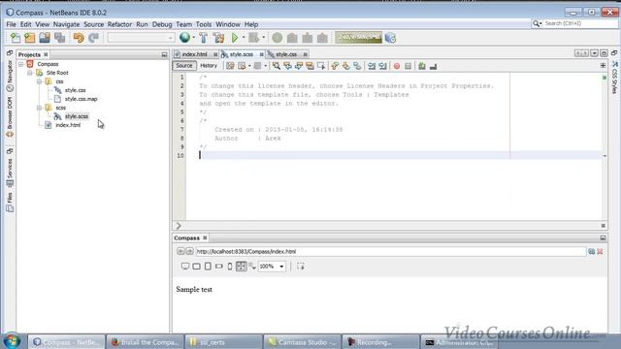Click the reload page icon beside URL field
Image resolution: width=621 pixels, height=349 pixels.
point(591,252)
